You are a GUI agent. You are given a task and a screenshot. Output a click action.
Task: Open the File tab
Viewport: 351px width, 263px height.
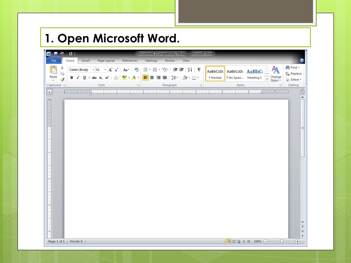pyautogui.click(x=54, y=61)
